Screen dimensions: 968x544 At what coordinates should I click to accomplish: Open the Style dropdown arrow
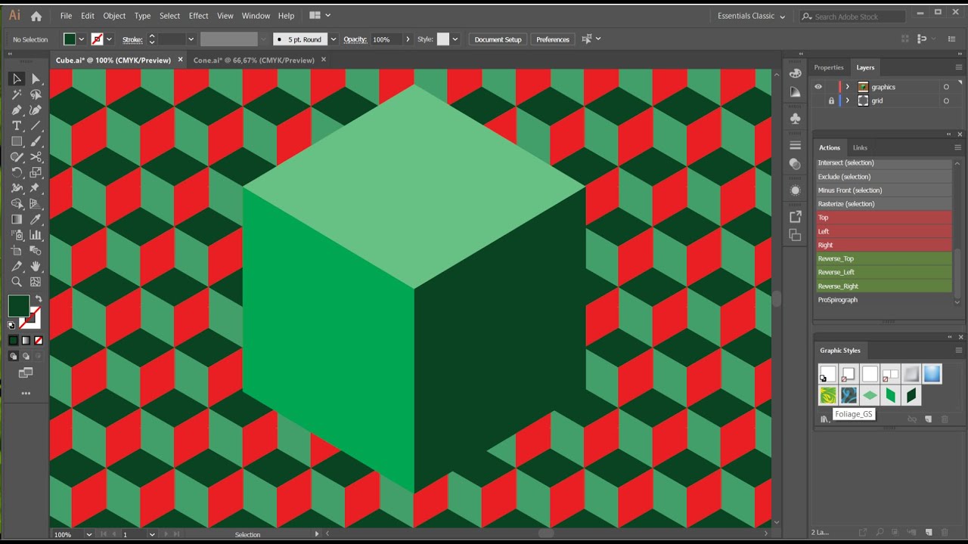tap(455, 39)
